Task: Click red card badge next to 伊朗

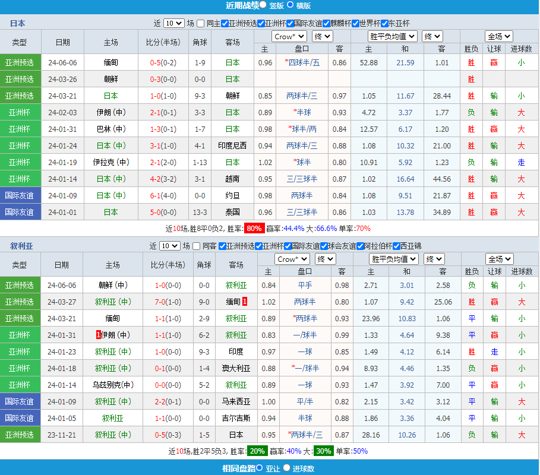Action: [x=98, y=335]
